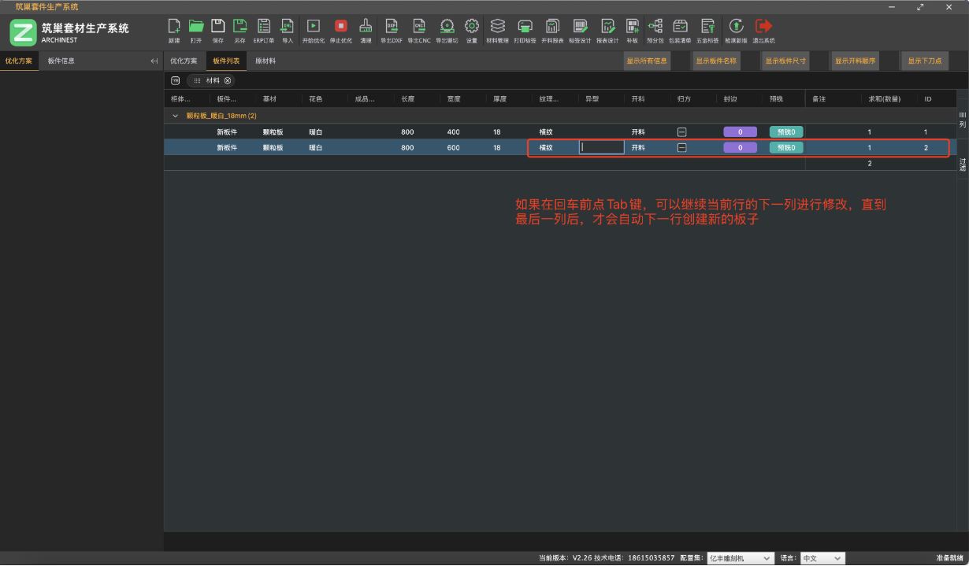Screen dimensions: 969x566
Task: Click the 清理 broom icon
Action: 366,28
